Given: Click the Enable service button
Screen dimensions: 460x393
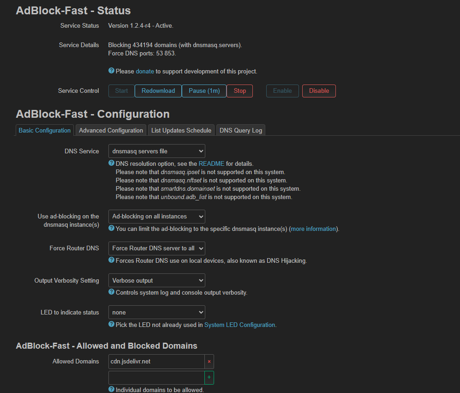Looking at the screenshot, I should (x=282, y=91).
